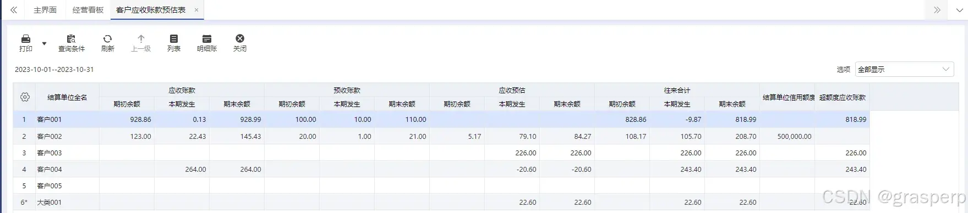This screenshot has width=968, height=213.
Task: Close the 客户应收账款预估表 tab
Action: pos(196,10)
